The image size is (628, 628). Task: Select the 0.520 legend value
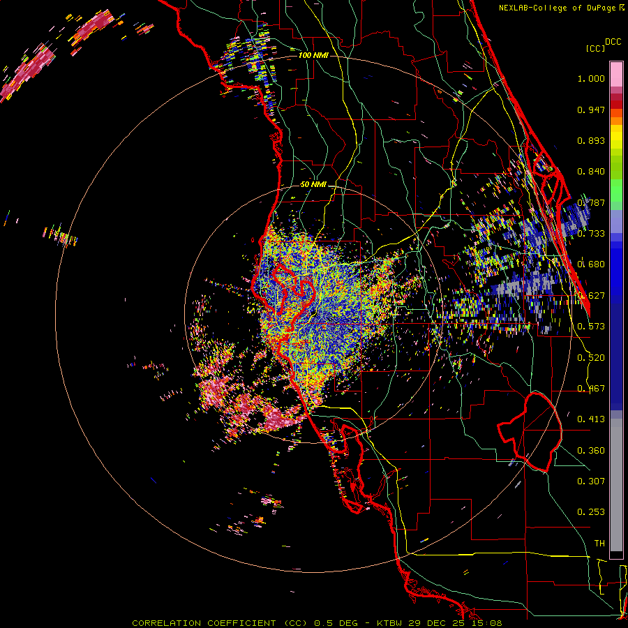(x=591, y=358)
